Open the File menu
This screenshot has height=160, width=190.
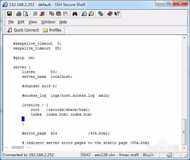11,22
